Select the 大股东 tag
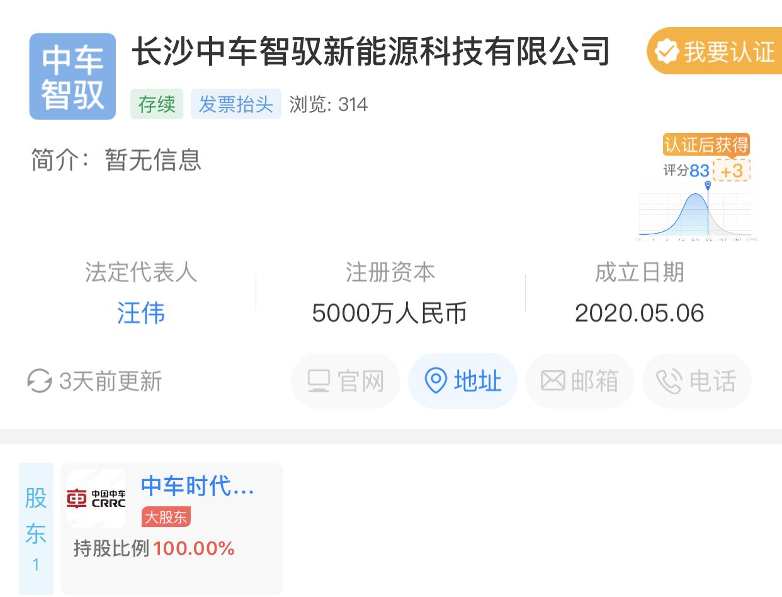Image resolution: width=782 pixels, height=597 pixels. pyautogui.click(x=166, y=517)
